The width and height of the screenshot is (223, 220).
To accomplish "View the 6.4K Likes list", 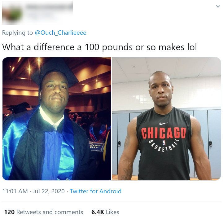I will pos(105,212).
